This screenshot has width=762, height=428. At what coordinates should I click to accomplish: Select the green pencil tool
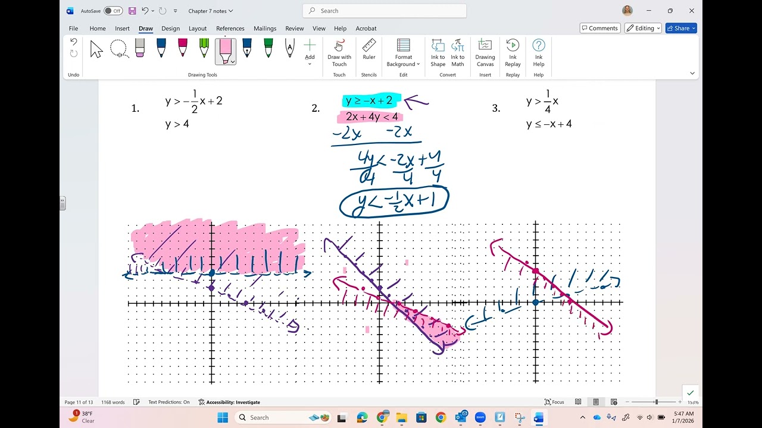(204, 49)
